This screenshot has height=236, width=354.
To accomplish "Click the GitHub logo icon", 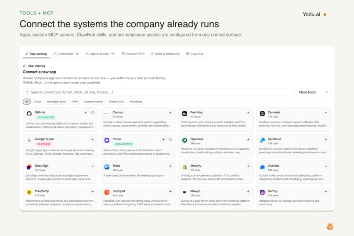I will (29, 113).
